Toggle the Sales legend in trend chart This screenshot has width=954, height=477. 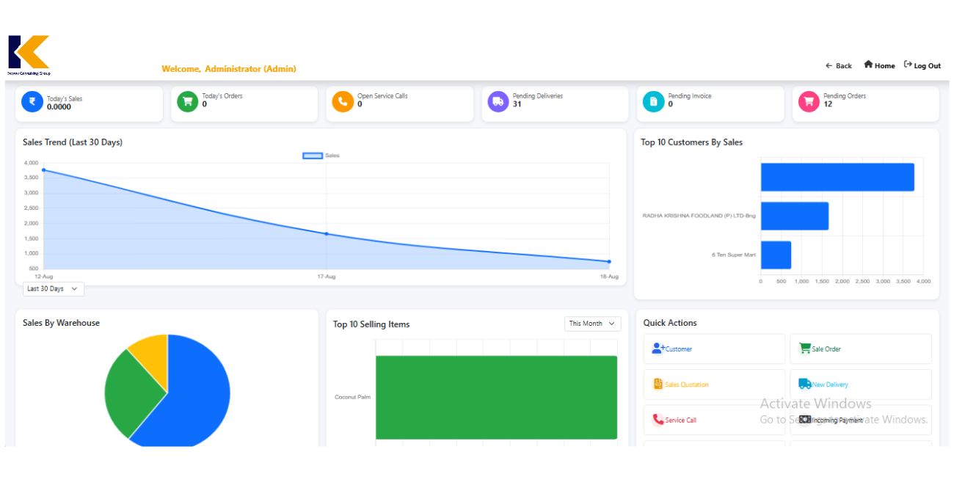321,156
